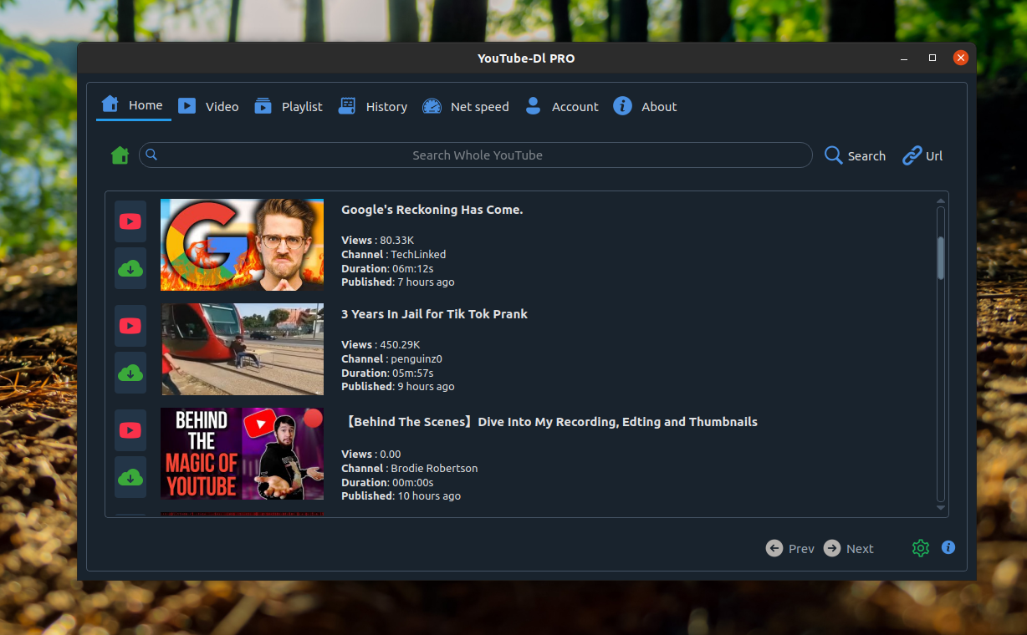Screen dimensions: 1027x635
Task: Open the Behind The Magic Of YouTube thumbnail
Action: point(242,454)
